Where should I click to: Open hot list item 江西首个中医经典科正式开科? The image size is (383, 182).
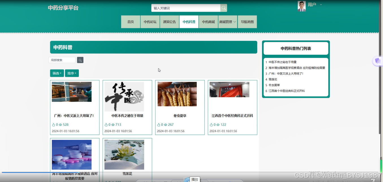287,91
